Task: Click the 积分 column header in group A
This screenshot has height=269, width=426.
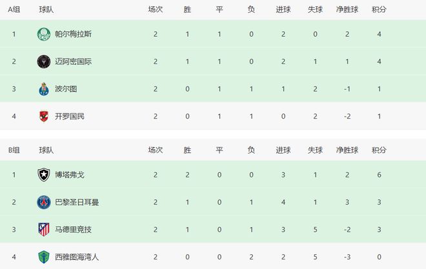Action: [x=380, y=10]
